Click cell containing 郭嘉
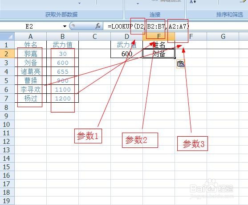248x205 pixels. (31, 54)
